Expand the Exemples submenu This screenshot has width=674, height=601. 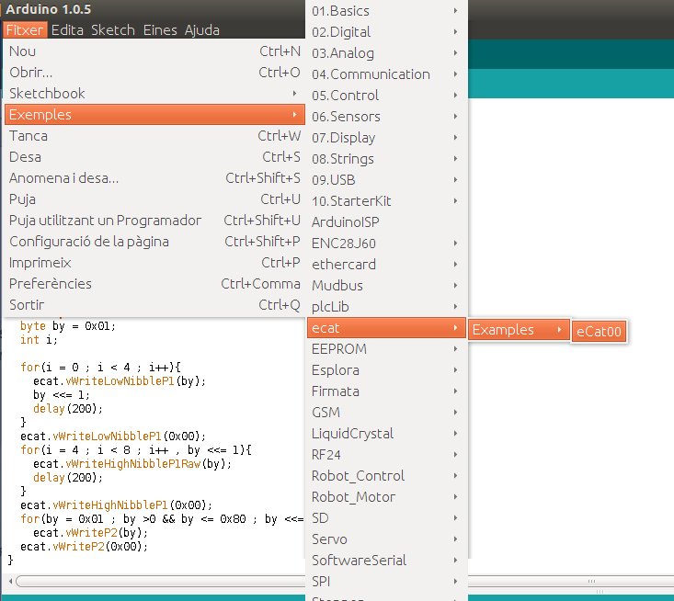pos(154,114)
